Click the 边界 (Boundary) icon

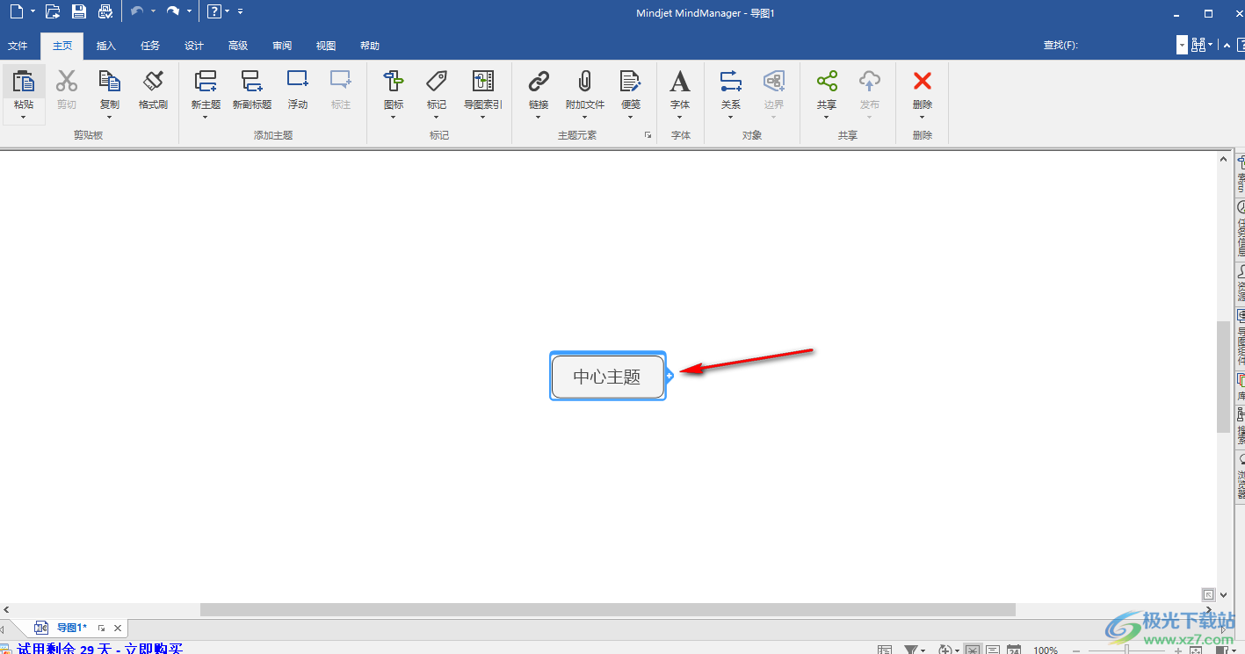coord(773,82)
